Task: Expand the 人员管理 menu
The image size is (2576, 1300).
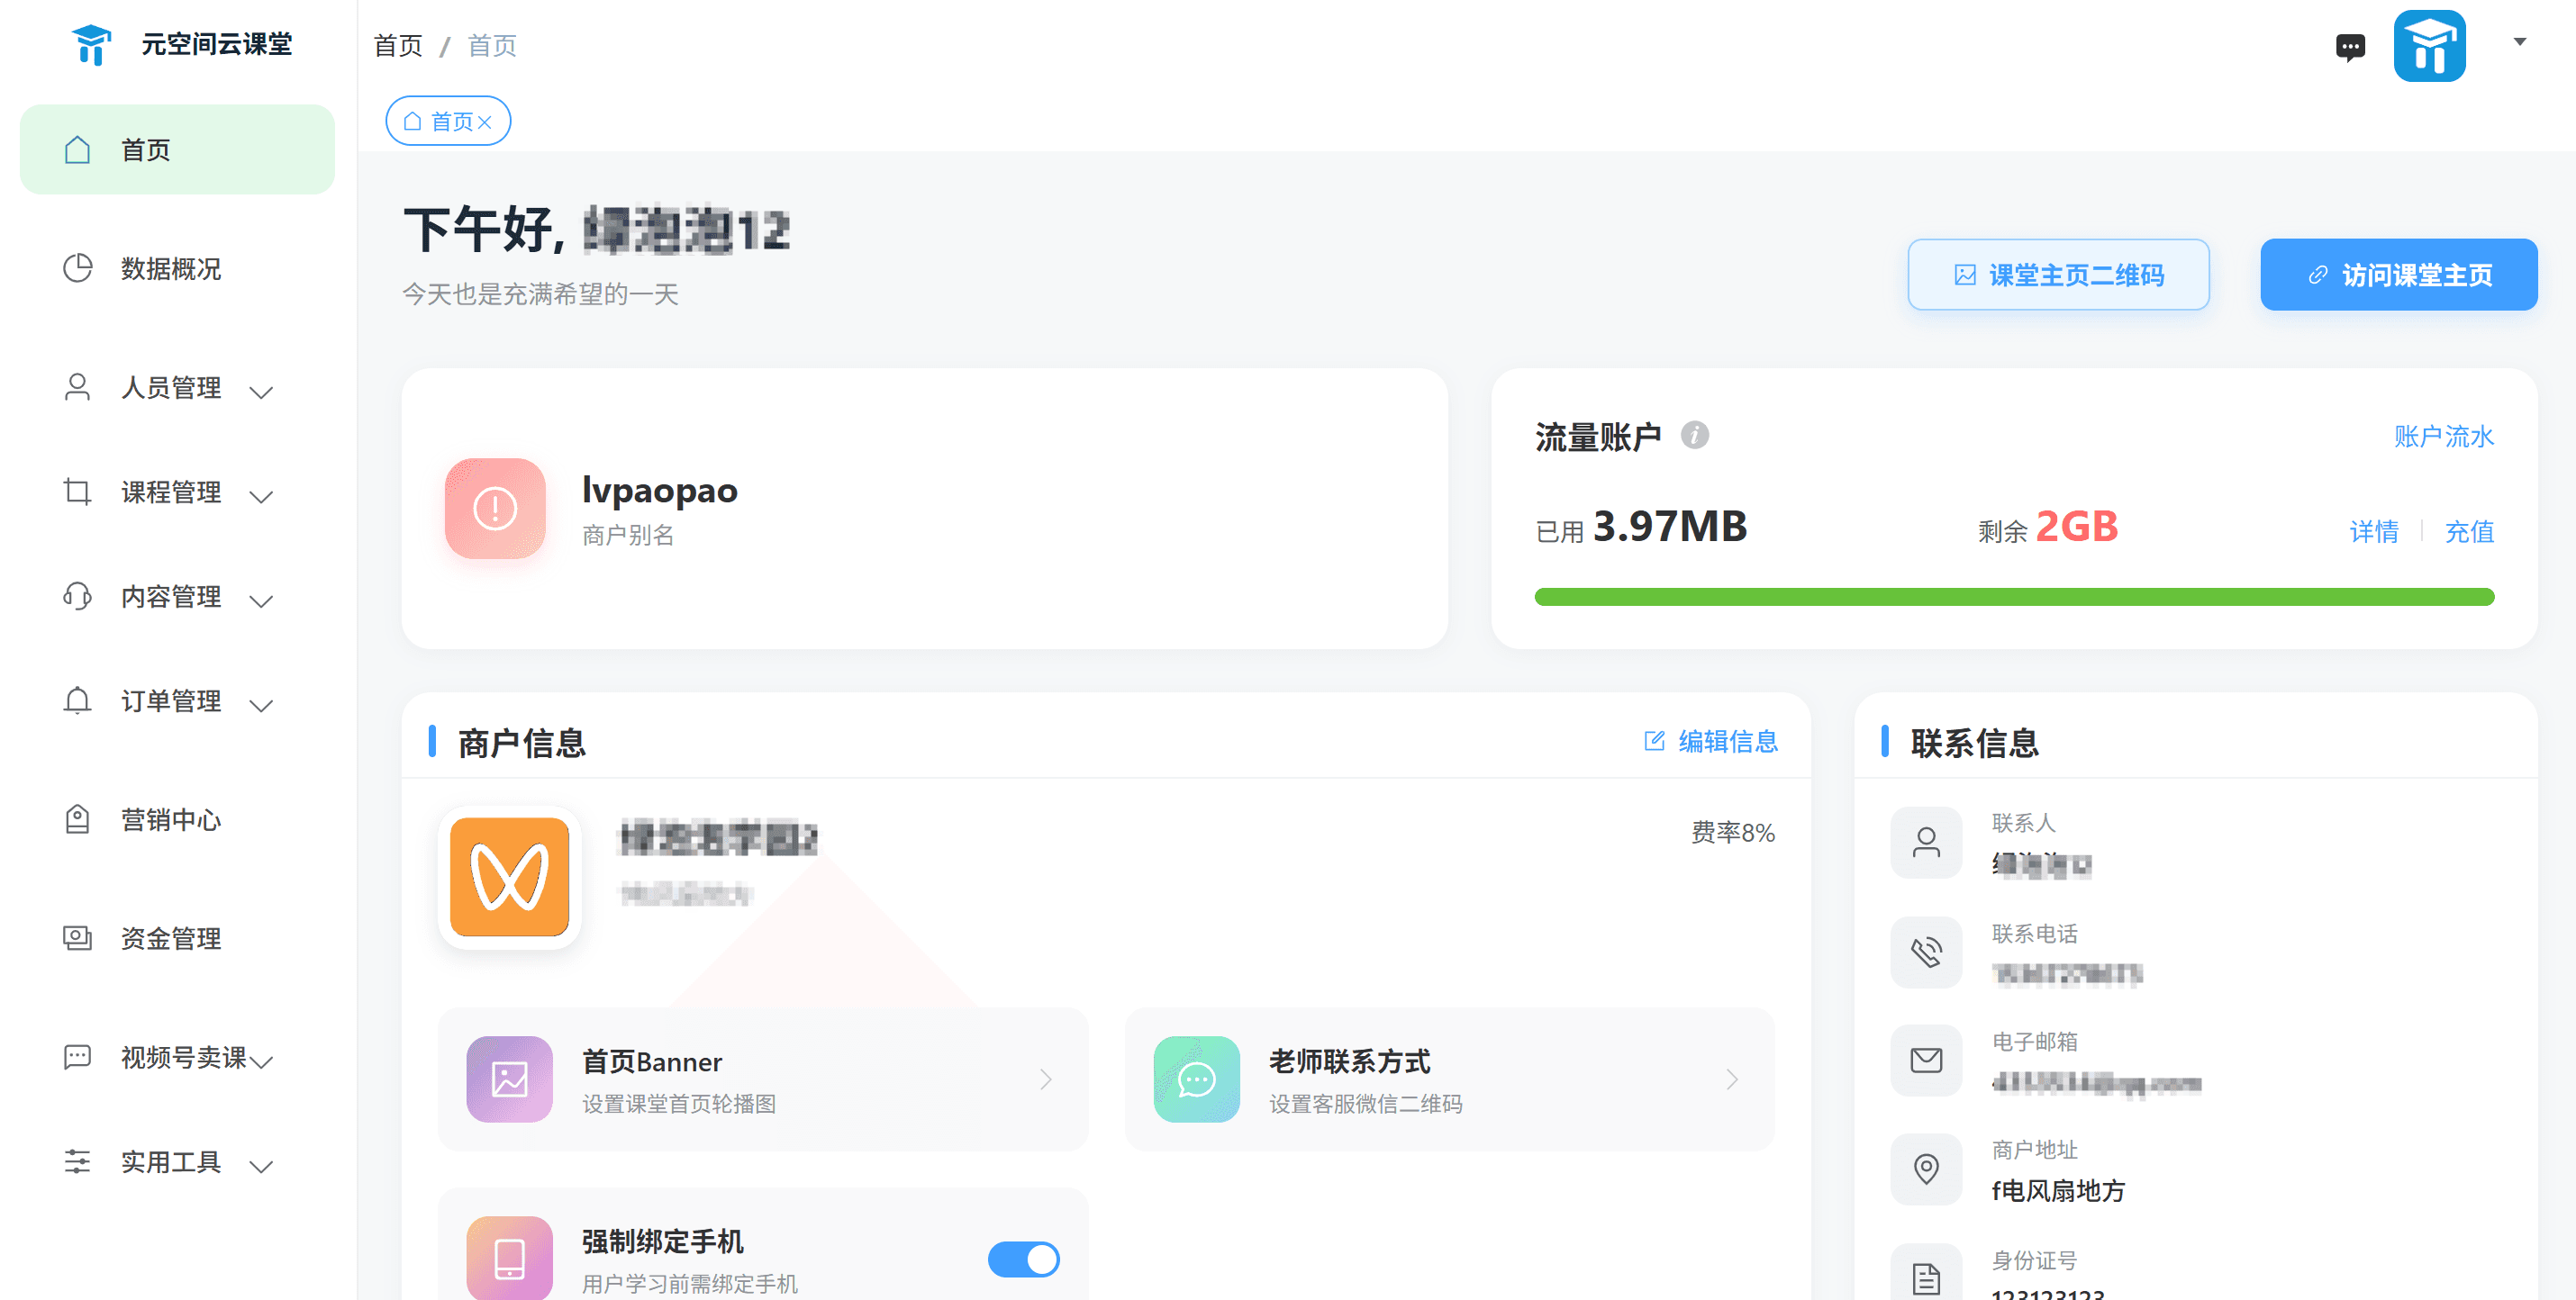Action: (x=171, y=389)
